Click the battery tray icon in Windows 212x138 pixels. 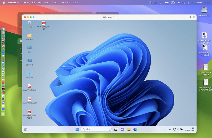tap(182, 130)
